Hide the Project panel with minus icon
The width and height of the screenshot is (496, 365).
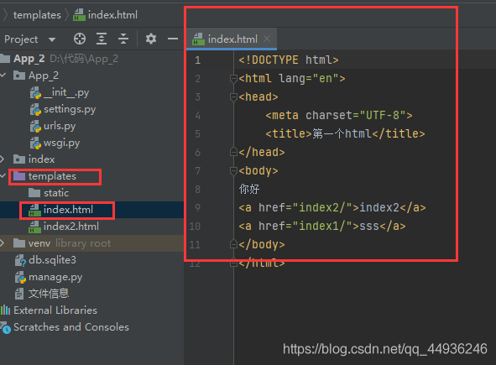tap(173, 39)
